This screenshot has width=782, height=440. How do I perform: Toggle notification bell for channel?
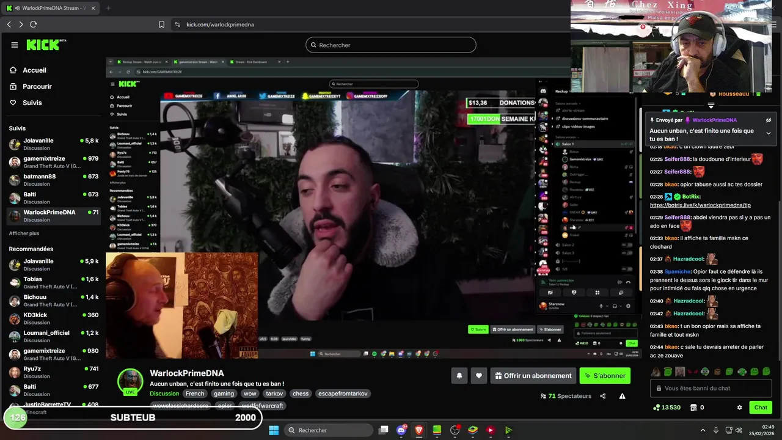(x=459, y=376)
